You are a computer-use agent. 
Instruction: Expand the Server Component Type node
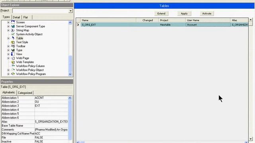pyautogui.click(x=8, y=26)
